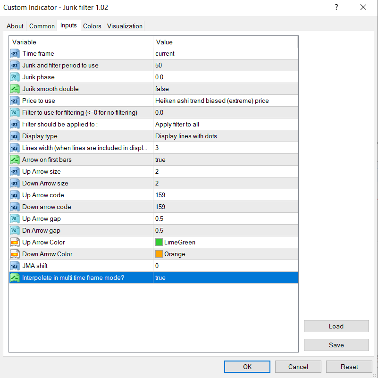Open the Display type value dropdown
Image resolution: width=378 pixels, height=378 pixels.
coord(226,136)
